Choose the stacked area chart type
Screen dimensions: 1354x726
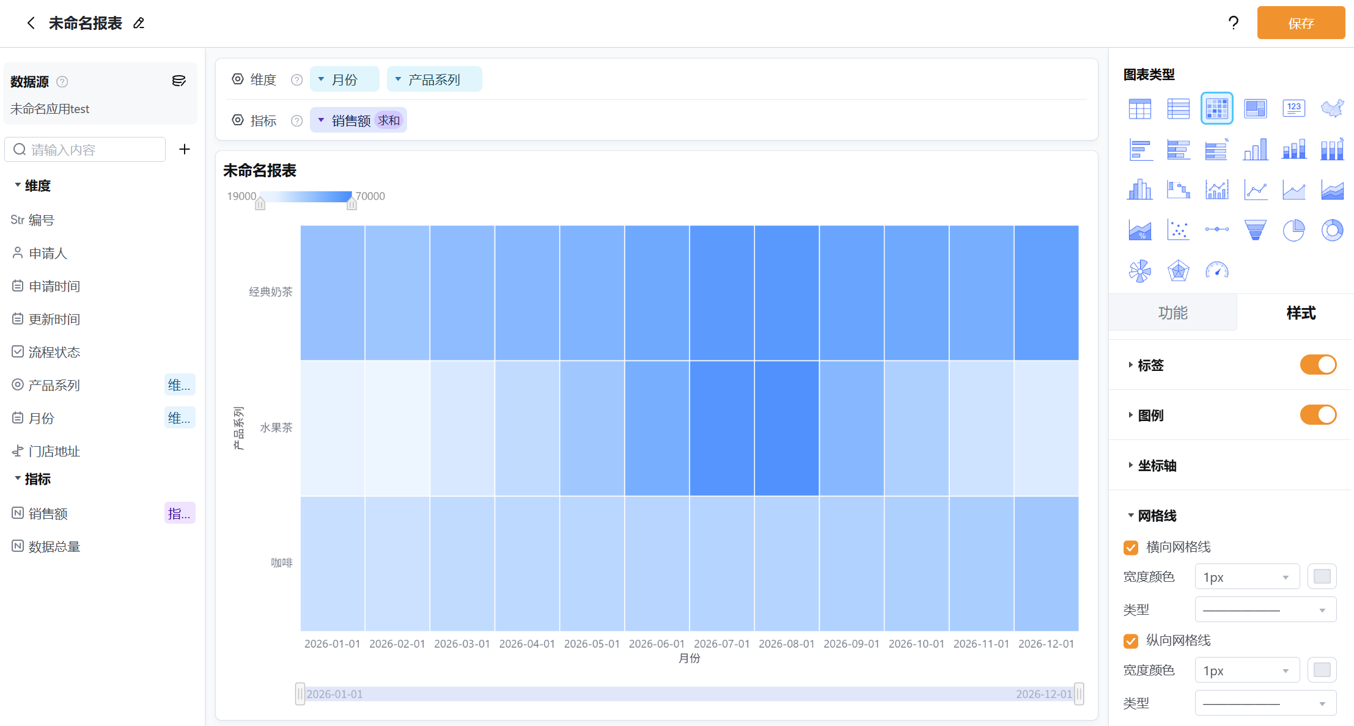click(x=1332, y=190)
